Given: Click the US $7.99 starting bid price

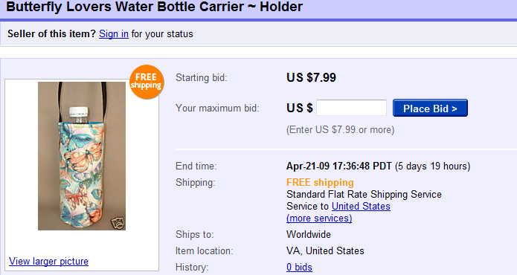Looking at the screenshot, I should click(x=311, y=78).
